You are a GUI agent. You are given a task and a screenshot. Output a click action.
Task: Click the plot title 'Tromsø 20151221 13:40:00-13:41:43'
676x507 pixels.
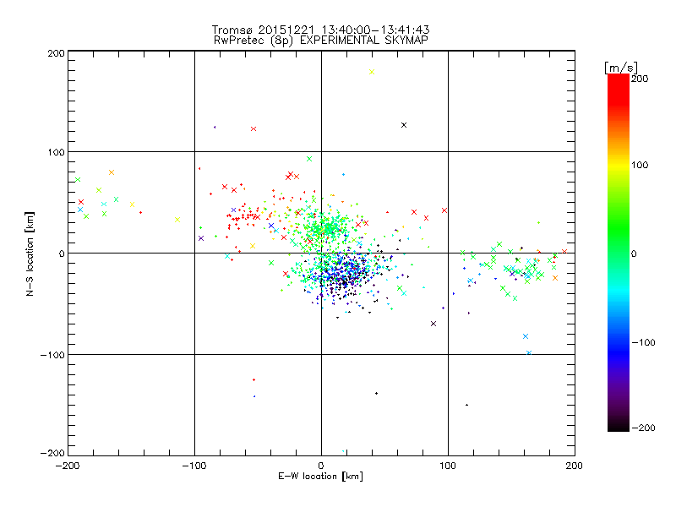pos(320,30)
